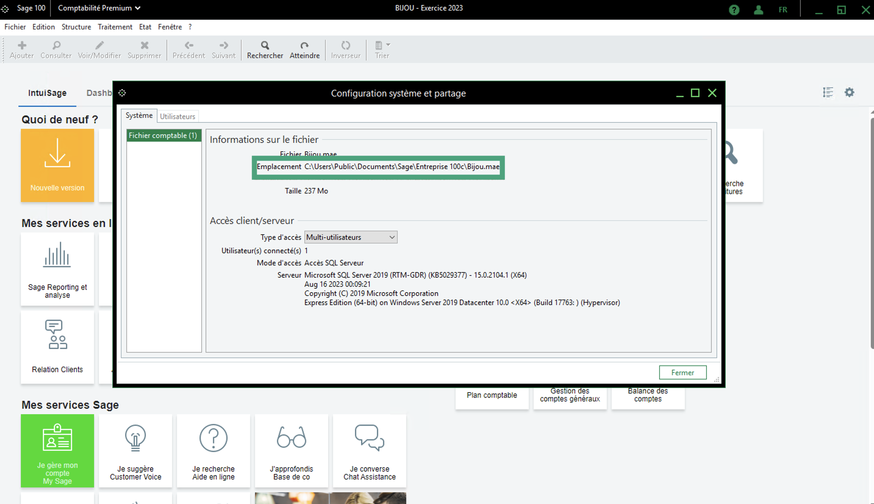Click the Rechercher magnifier toolbar icon
Screen dimensions: 874x504
point(265,45)
